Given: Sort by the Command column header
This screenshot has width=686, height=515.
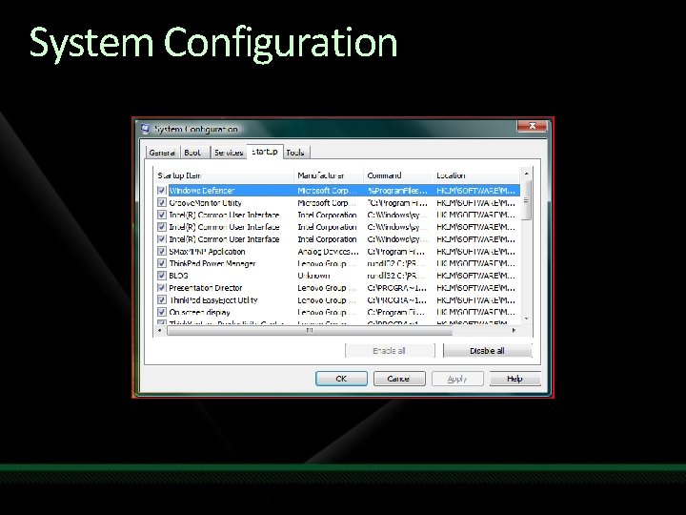Looking at the screenshot, I should pos(398,175).
